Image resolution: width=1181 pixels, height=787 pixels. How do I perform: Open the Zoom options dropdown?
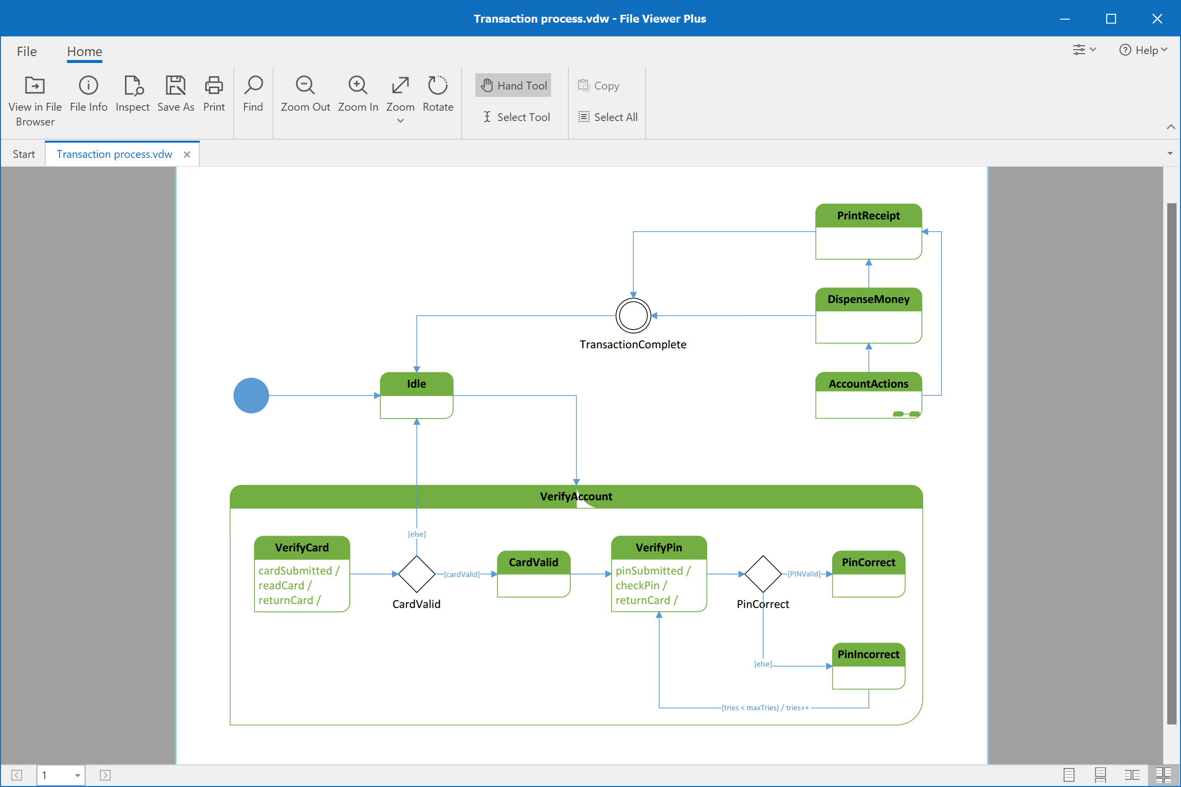pyautogui.click(x=400, y=121)
